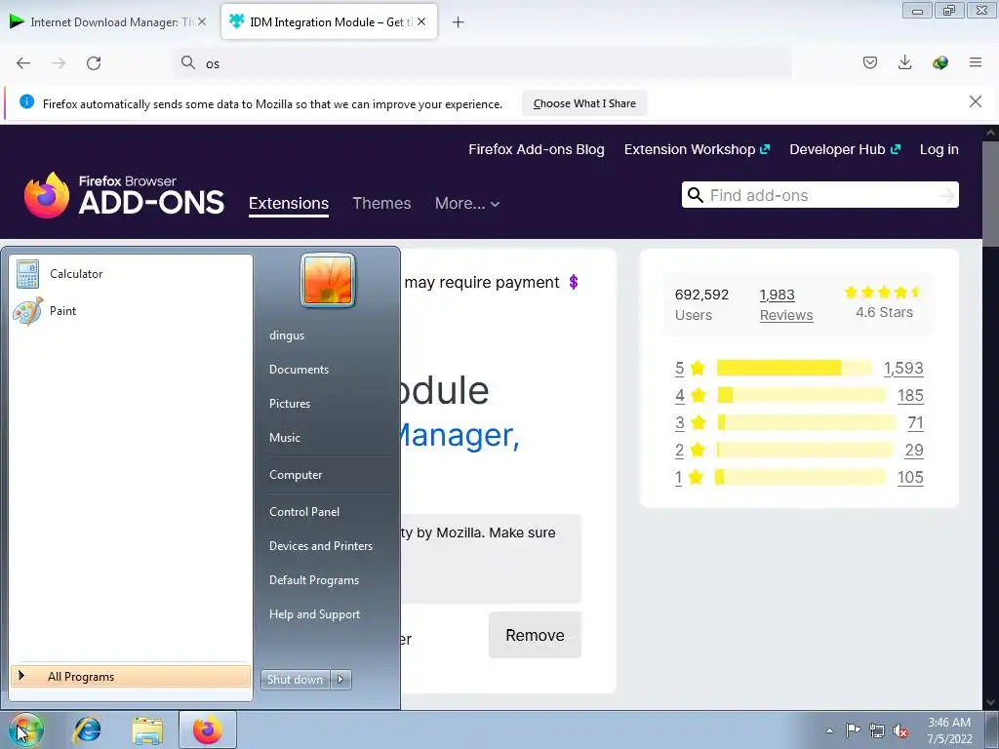Click the Remove extension button
The height and width of the screenshot is (749, 999).
[535, 635]
